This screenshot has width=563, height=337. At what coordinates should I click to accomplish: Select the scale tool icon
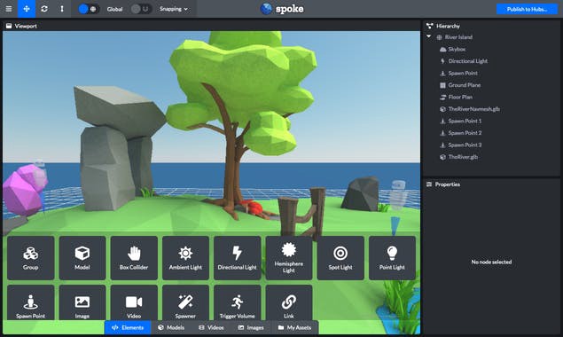click(62, 9)
